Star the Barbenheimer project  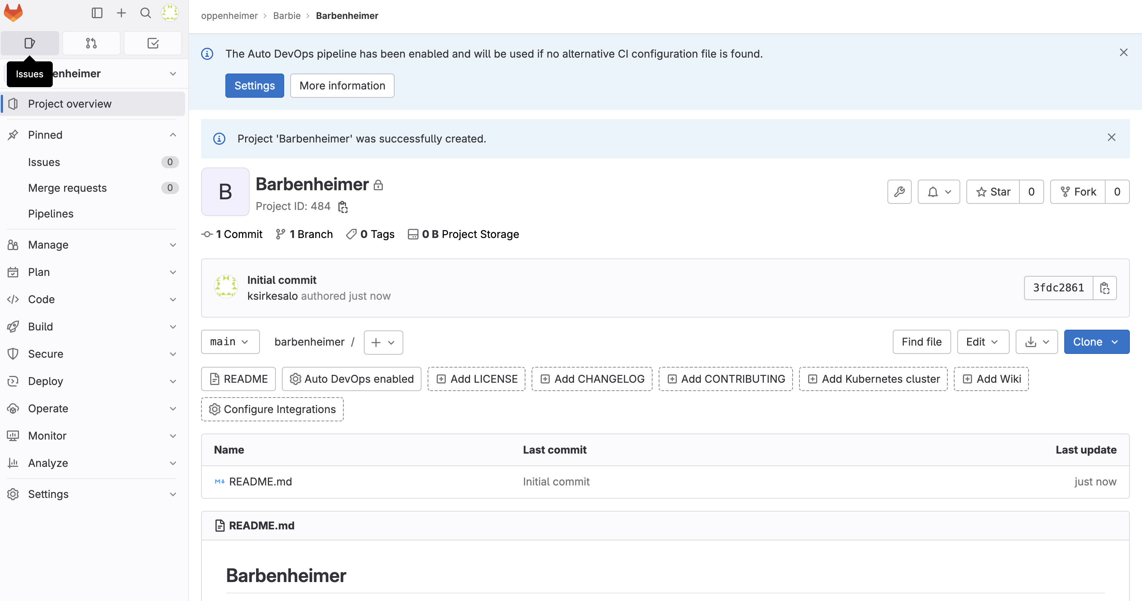tap(993, 191)
